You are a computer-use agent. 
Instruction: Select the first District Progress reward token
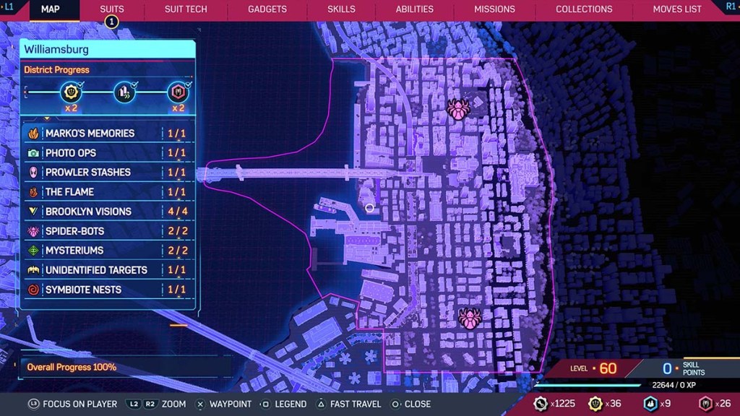(71, 92)
